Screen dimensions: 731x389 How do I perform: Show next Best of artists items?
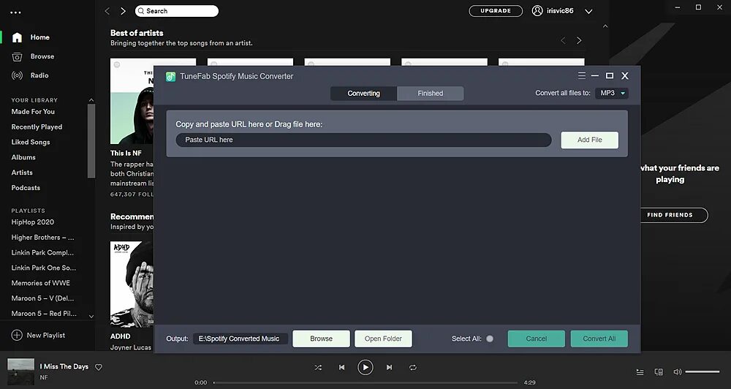click(x=579, y=40)
